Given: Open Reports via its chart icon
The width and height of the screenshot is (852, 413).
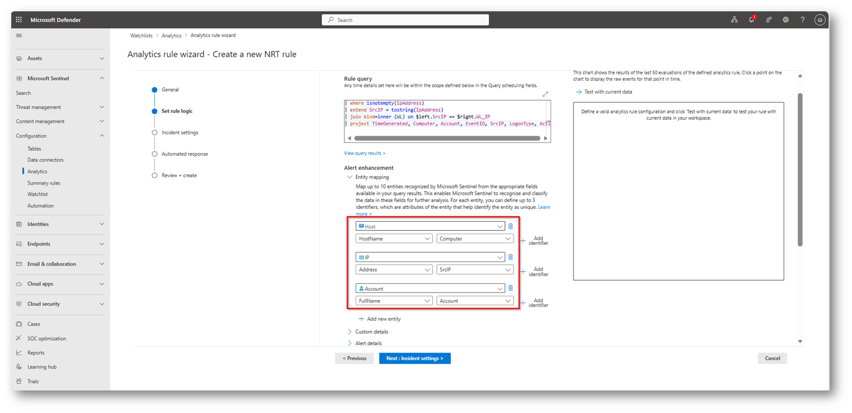Looking at the screenshot, I should coord(19,353).
